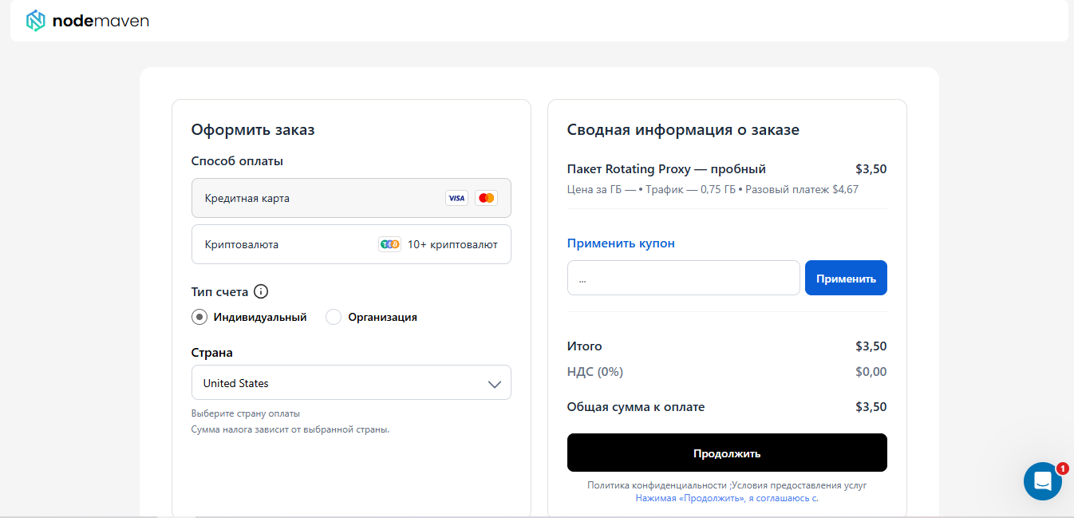Screen dimensions: 1074x518
Task: Click the Тип счета label
Action: 219,291
